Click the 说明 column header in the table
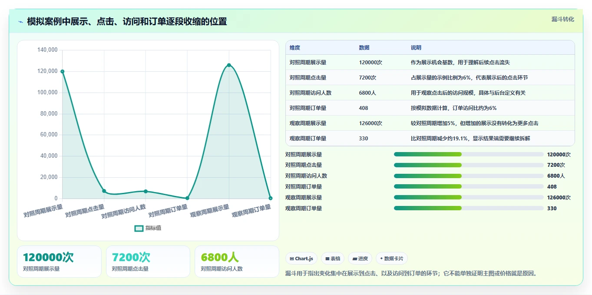592x295 pixels. [416, 48]
